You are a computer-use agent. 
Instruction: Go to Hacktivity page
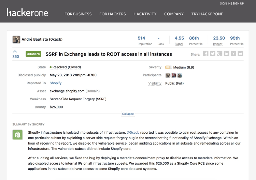(x=145, y=14)
